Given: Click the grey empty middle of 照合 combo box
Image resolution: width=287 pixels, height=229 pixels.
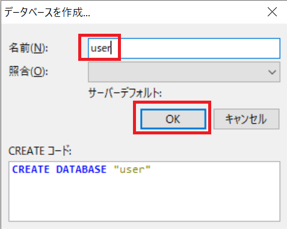Looking at the screenshot, I should coord(176,72).
